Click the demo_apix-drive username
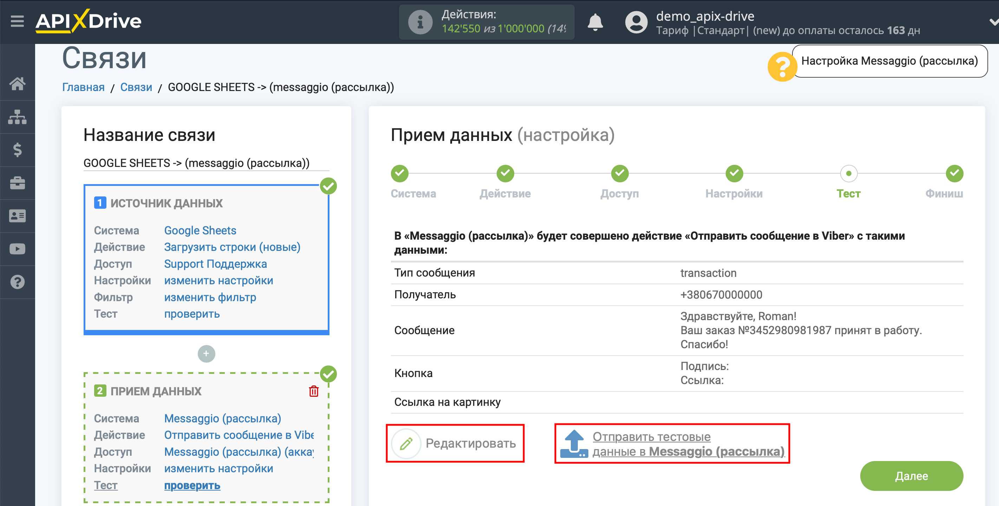The image size is (999, 506). click(705, 16)
